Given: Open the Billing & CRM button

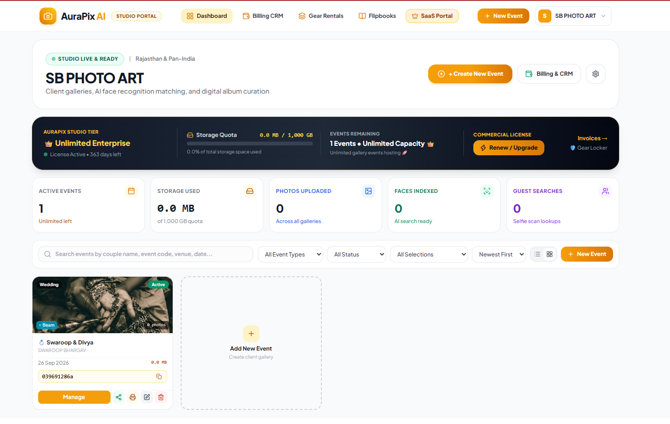Looking at the screenshot, I should point(549,74).
